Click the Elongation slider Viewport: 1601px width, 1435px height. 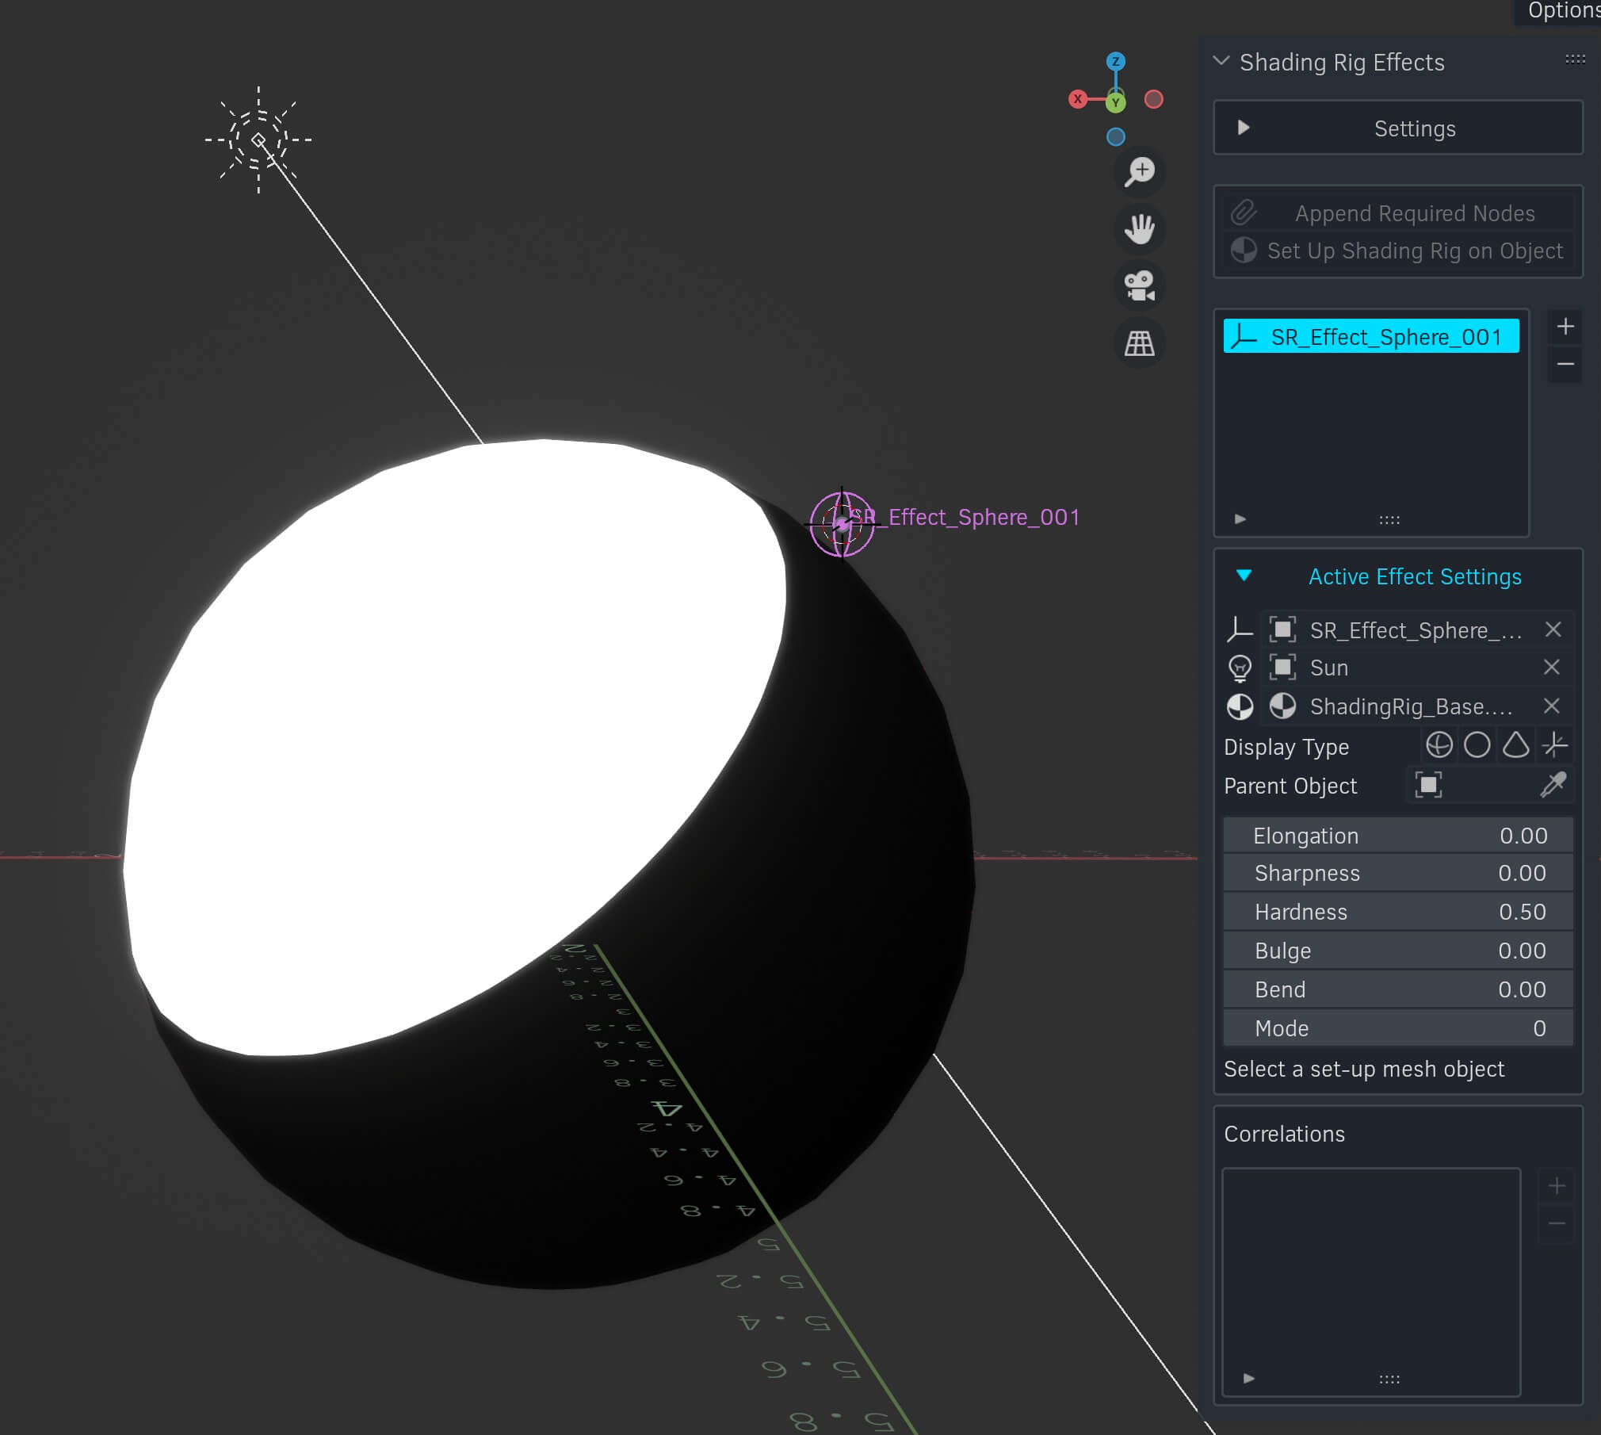coord(1398,836)
